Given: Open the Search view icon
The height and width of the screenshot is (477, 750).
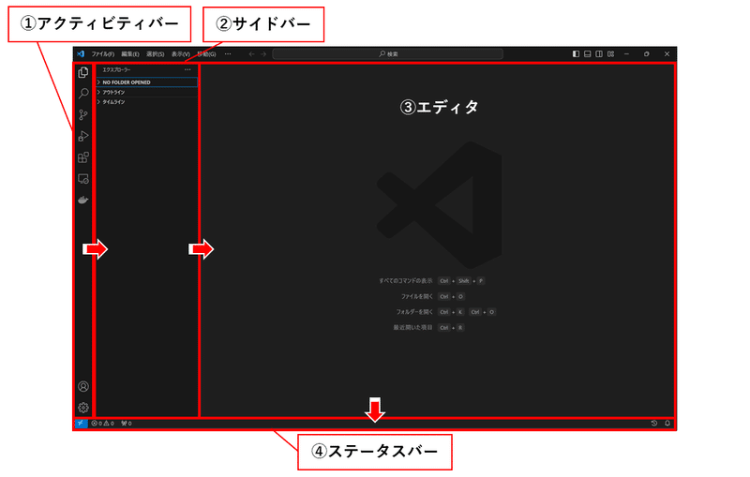Looking at the screenshot, I should (83, 93).
